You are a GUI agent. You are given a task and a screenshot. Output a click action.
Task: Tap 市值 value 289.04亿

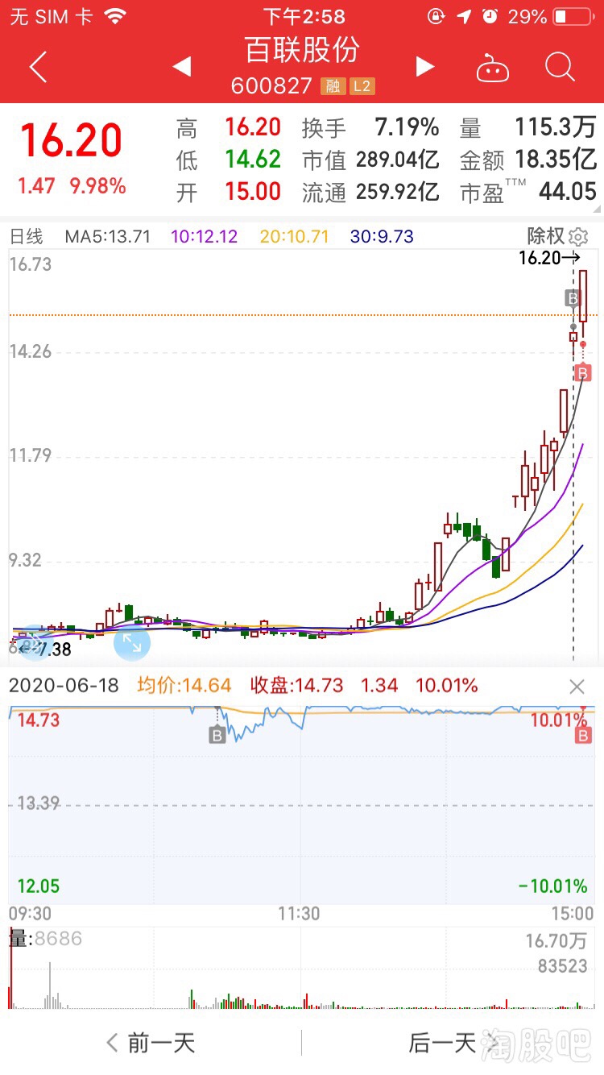tap(398, 160)
